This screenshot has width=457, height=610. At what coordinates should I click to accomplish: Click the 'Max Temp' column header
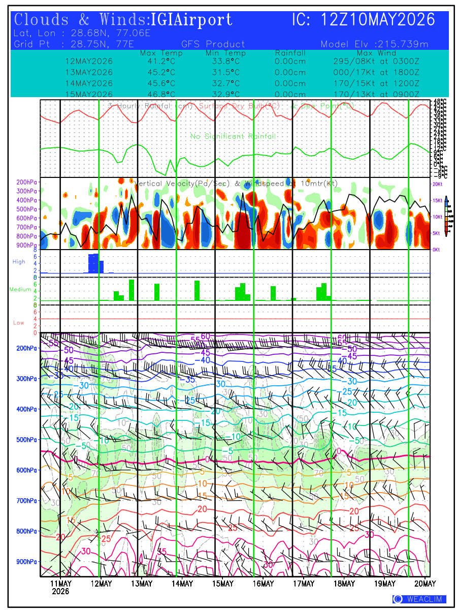coord(161,53)
